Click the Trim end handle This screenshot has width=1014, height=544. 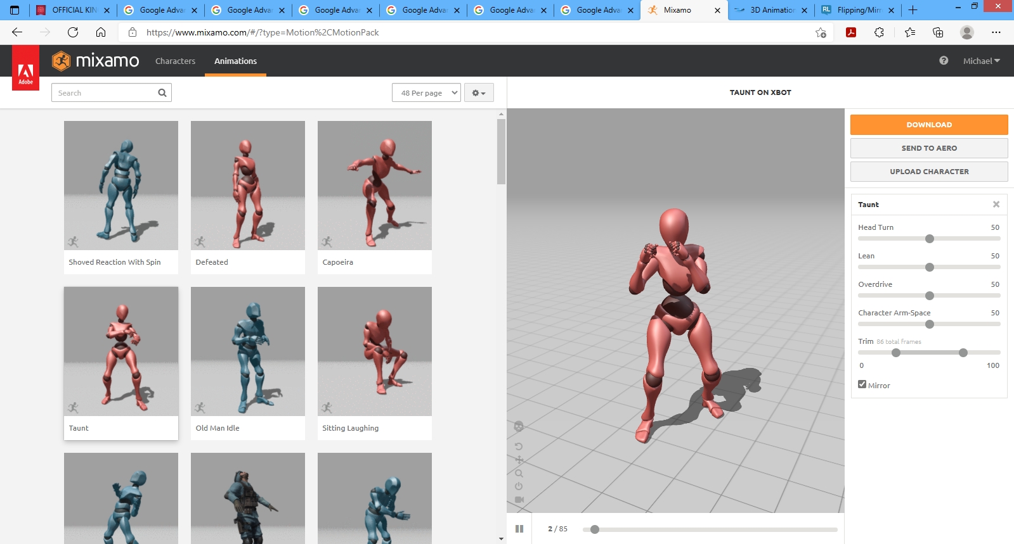(963, 353)
